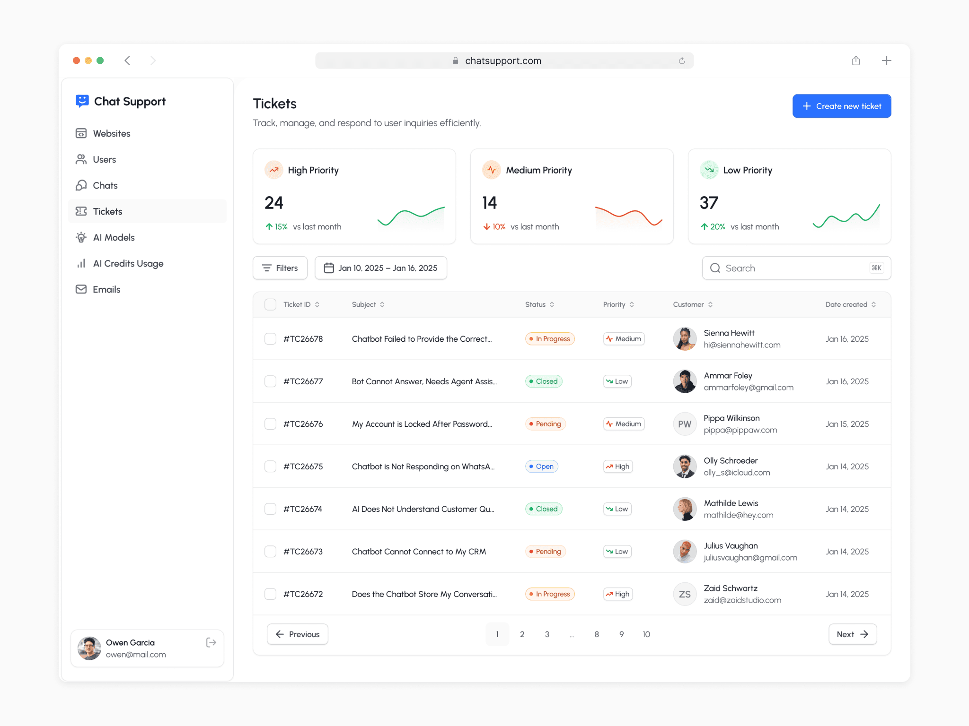
Task: Sort table by Status column
Action: (539, 304)
